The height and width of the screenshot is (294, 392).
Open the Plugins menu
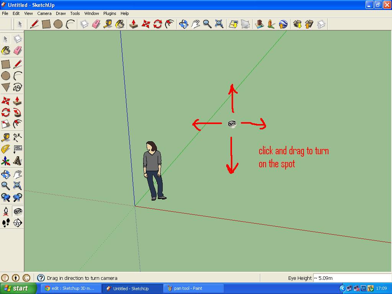tap(109, 13)
